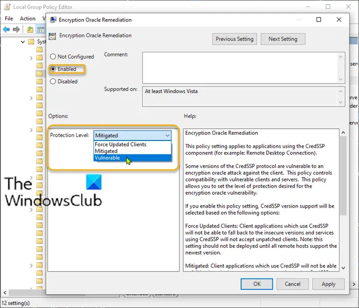Close the Encryption Oracle Remediation dialog
The height and width of the screenshot is (308, 359).
tap(339, 19)
